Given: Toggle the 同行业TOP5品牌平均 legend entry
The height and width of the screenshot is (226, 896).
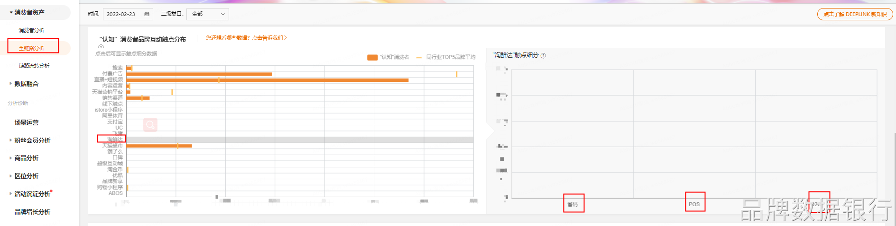Looking at the screenshot, I should (446, 57).
